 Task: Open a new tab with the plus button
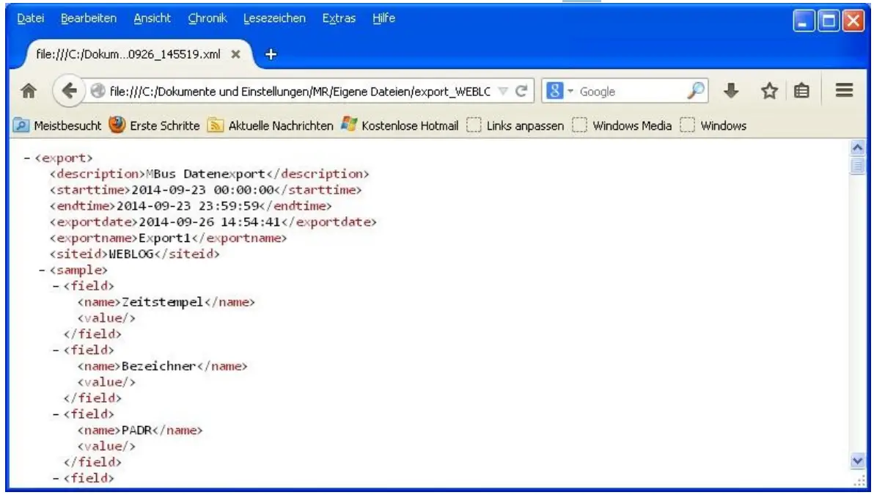[x=271, y=54]
